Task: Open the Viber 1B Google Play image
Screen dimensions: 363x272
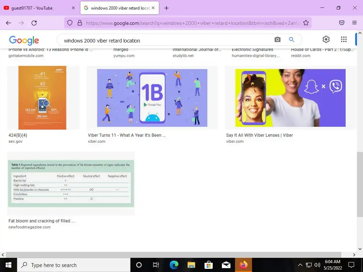Action: (152, 98)
